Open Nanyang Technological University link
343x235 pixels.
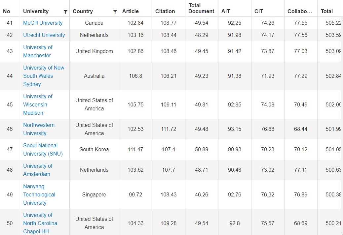coord(39,194)
